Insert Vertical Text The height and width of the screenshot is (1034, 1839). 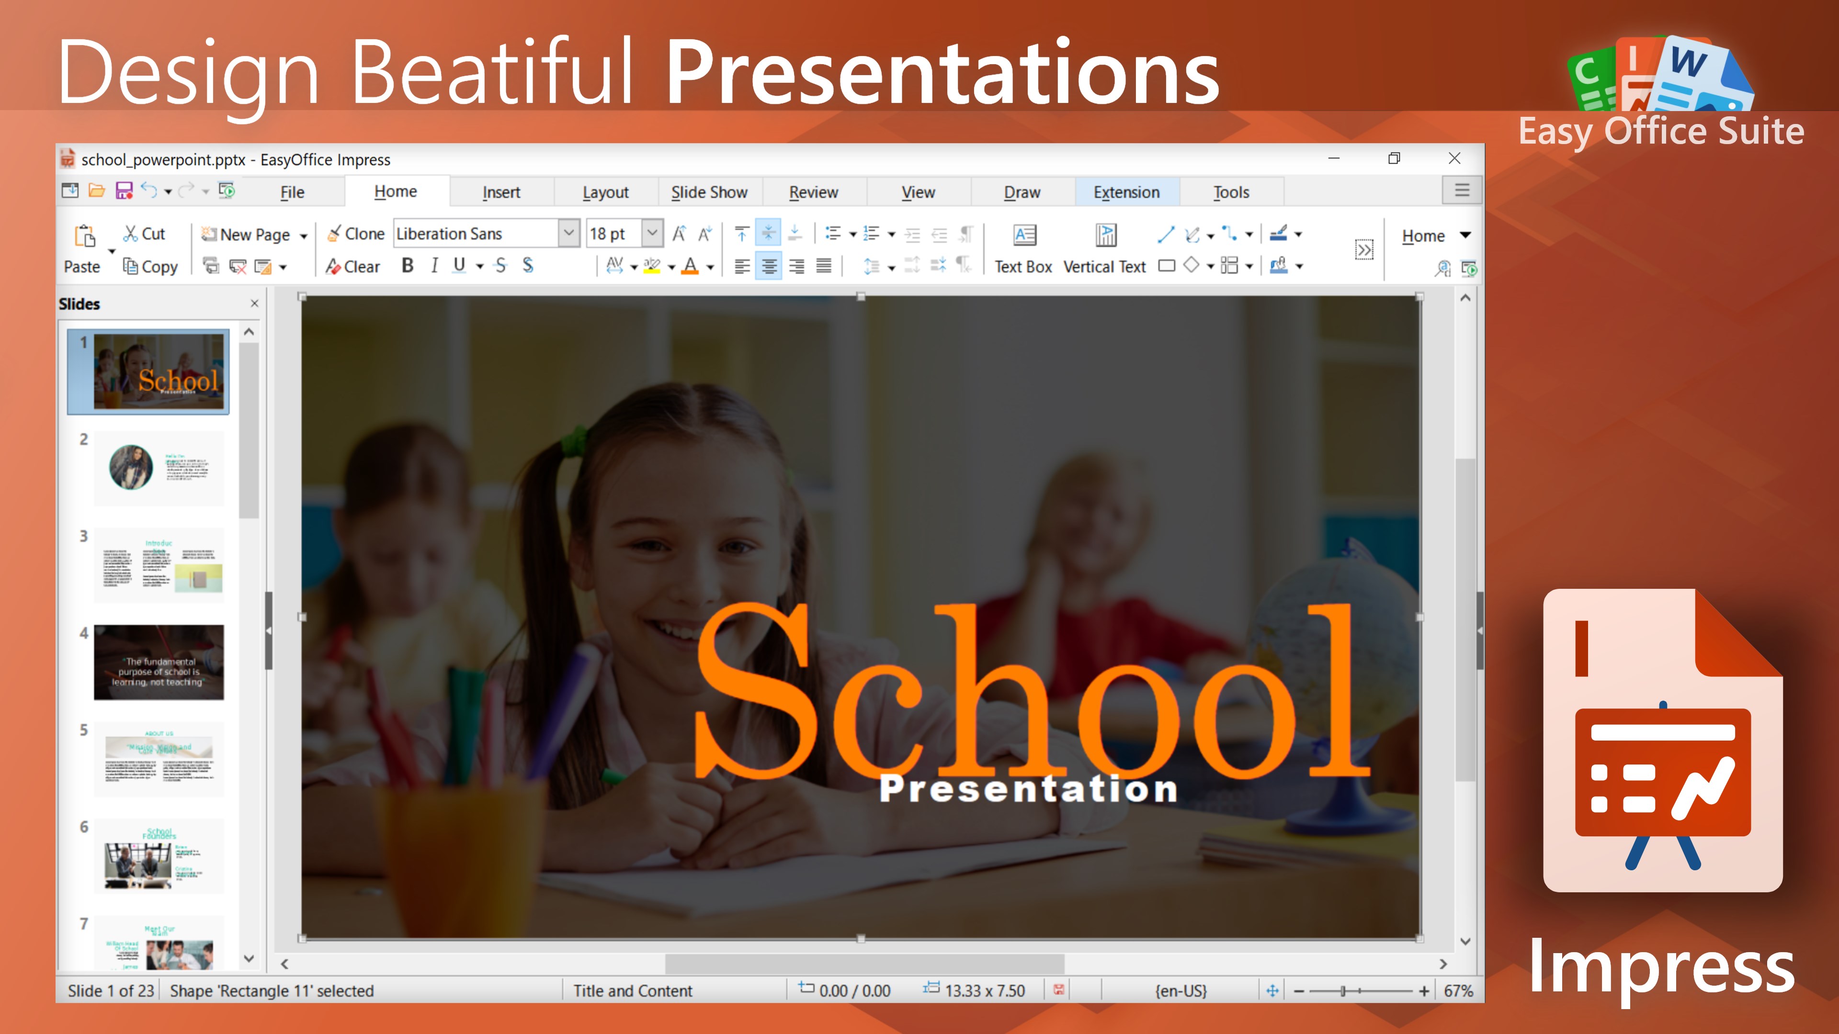tap(1105, 236)
